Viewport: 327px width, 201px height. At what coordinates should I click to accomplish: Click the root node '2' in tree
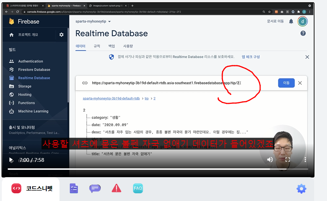click(84, 110)
